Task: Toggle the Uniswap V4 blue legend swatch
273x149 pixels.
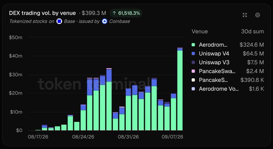Action: [x=193, y=54]
